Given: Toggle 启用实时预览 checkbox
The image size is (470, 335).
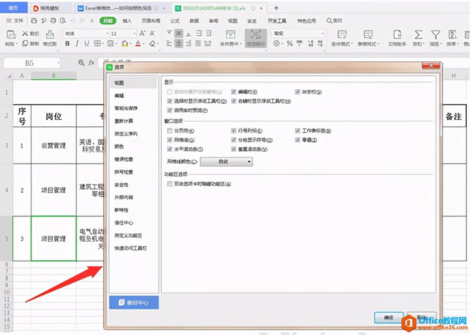Looking at the screenshot, I should click(x=170, y=110).
